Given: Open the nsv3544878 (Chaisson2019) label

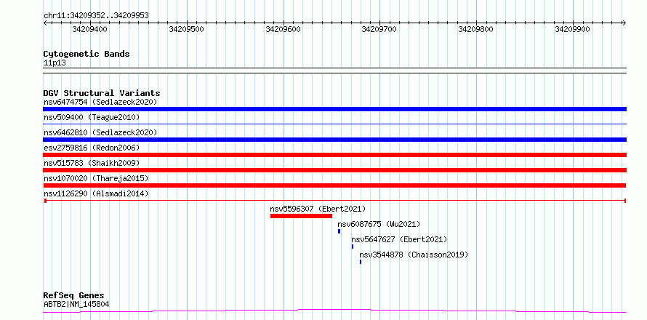Looking at the screenshot, I should click(x=414, y=255).
